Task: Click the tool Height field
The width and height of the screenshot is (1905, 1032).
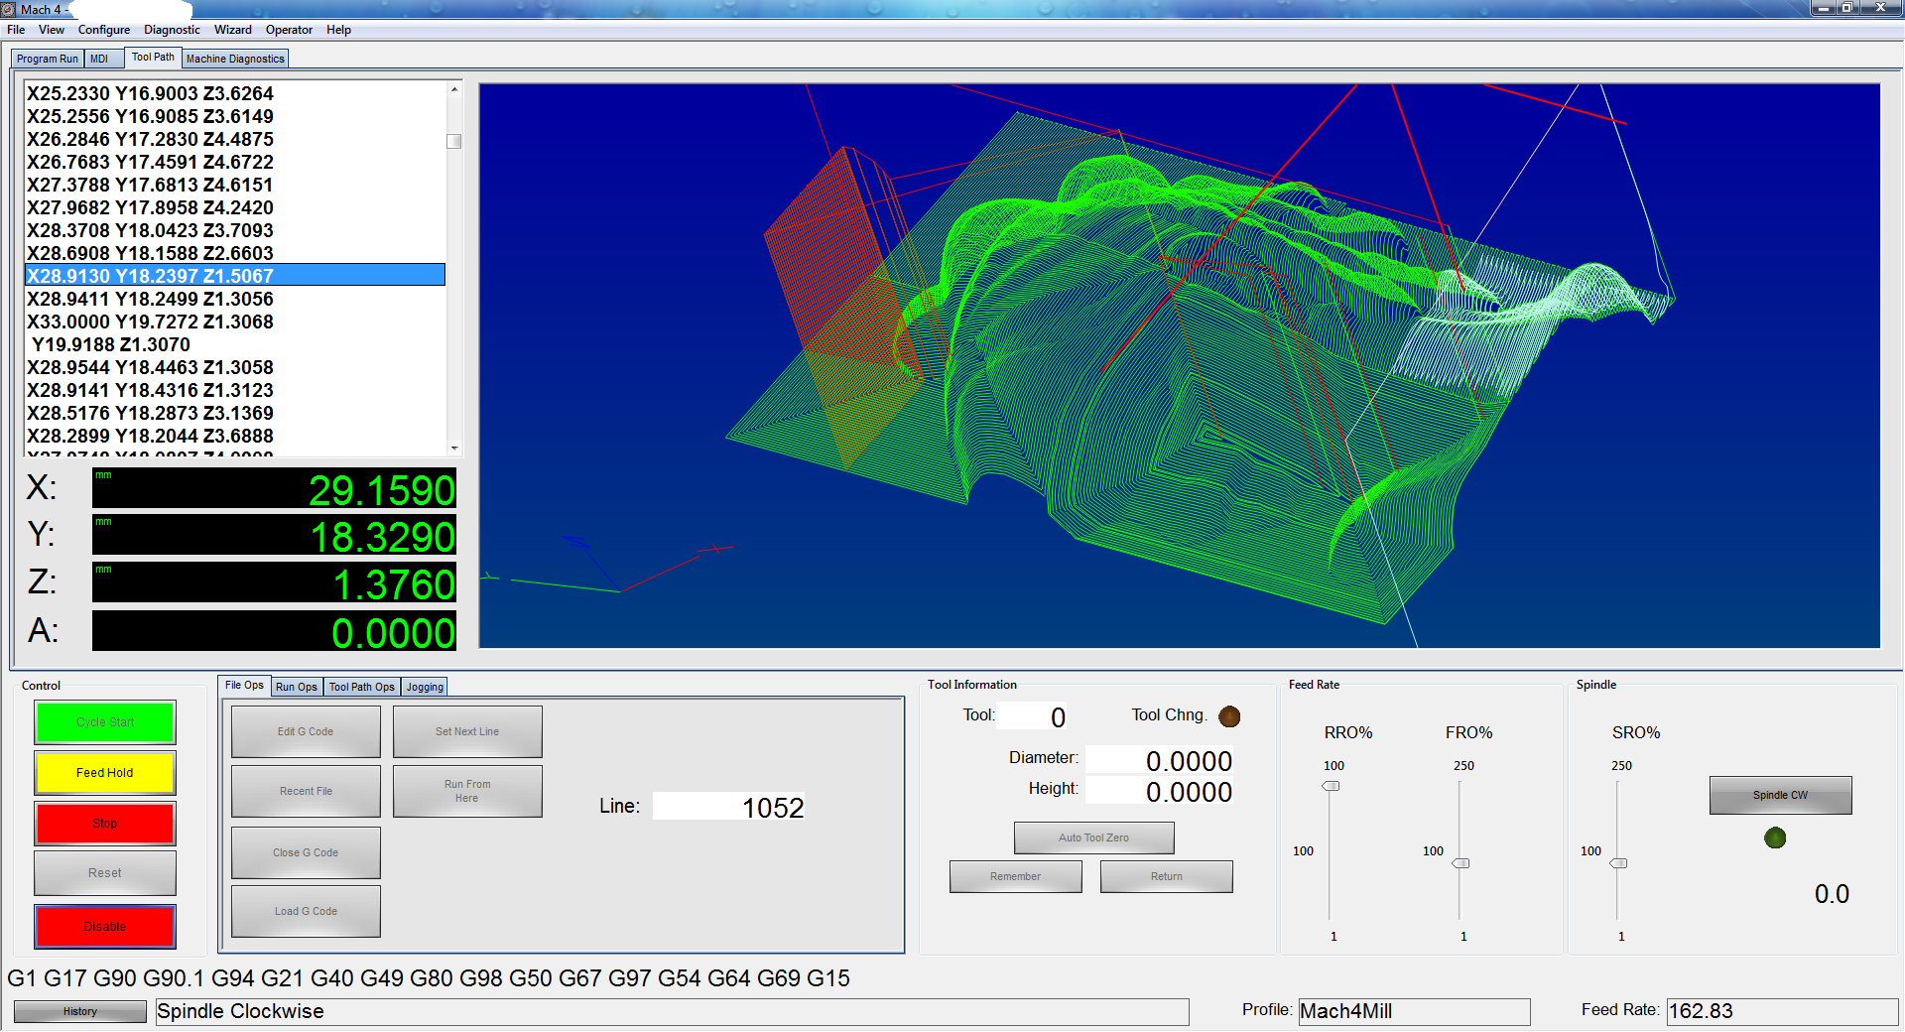Action: [x=1160, y=791]
